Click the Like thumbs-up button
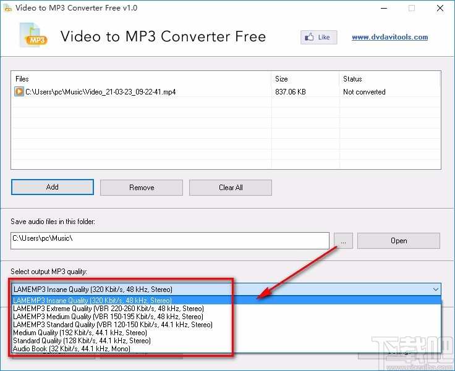 point(318,37)
